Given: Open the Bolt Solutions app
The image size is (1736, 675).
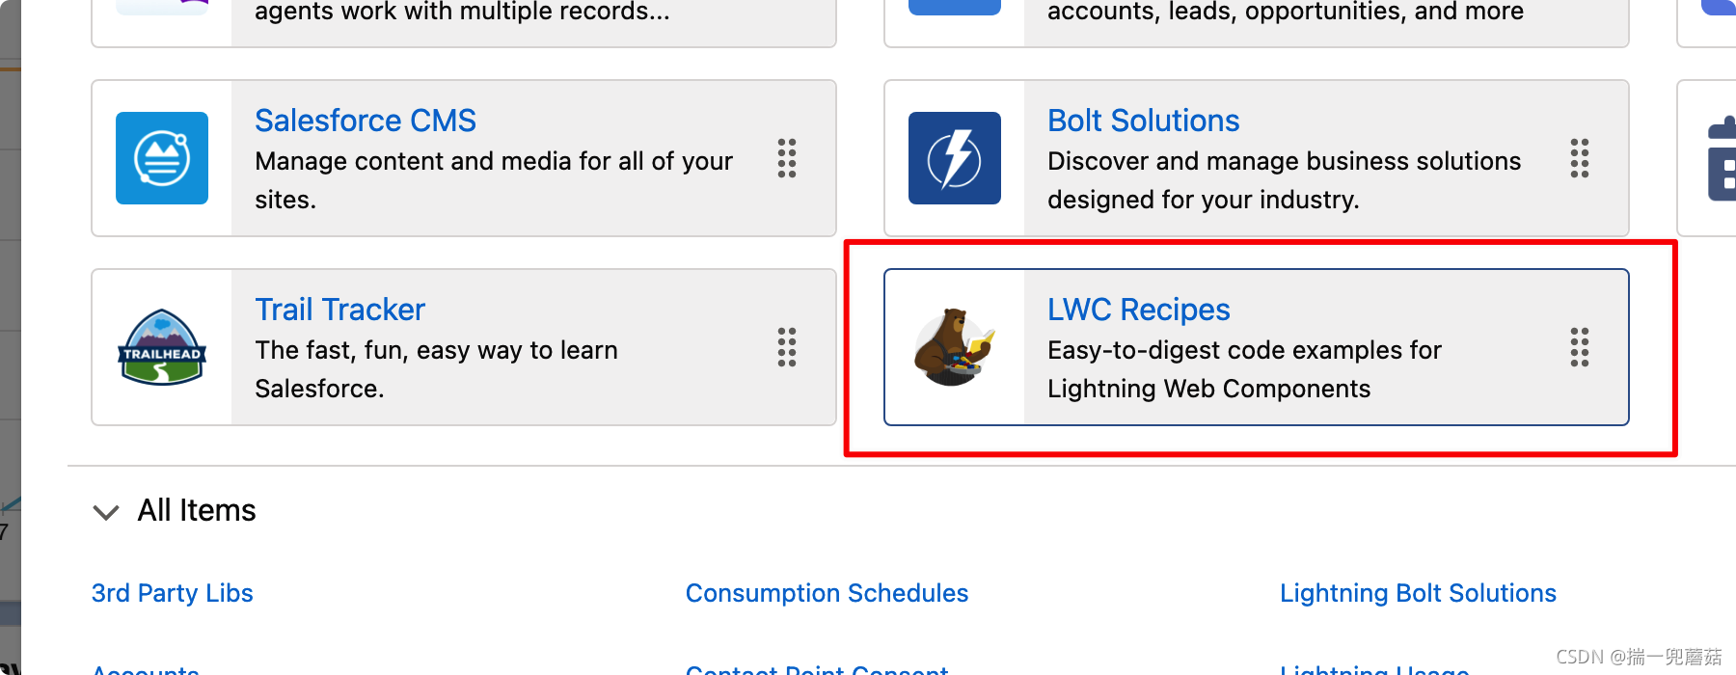Looking at the screenshot, I should (1144, 120).
